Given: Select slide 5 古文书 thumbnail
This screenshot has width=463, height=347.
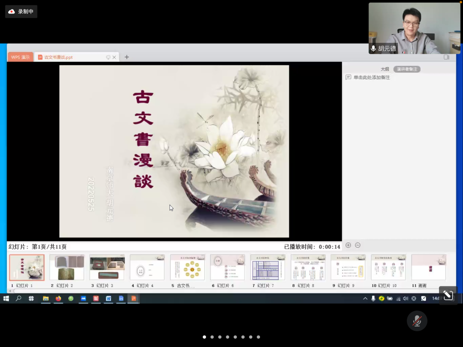Looking at the screenshot, I should [187, 267].
